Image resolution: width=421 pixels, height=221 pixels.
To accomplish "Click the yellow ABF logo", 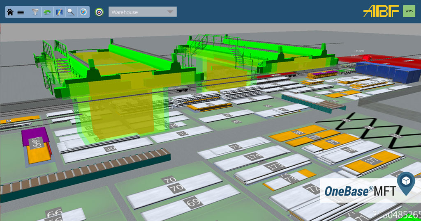I will pyautogui.click(x=381, y=11).
